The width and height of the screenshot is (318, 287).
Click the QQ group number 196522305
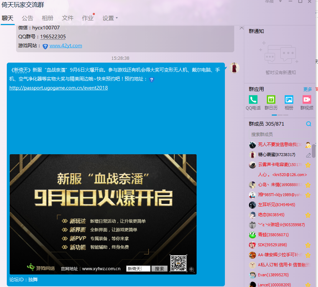(x=53, y=37)
